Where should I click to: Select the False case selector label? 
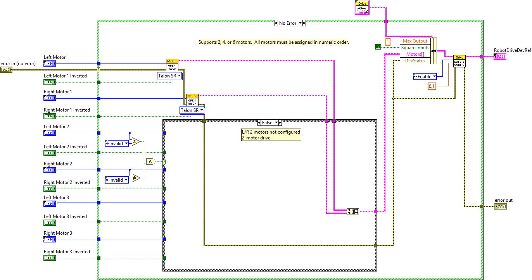pyautogui.click(x=269, y=122)
